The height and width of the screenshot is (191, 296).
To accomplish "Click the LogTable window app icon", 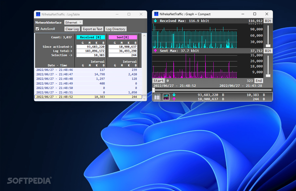I will [x=38, y=14].
